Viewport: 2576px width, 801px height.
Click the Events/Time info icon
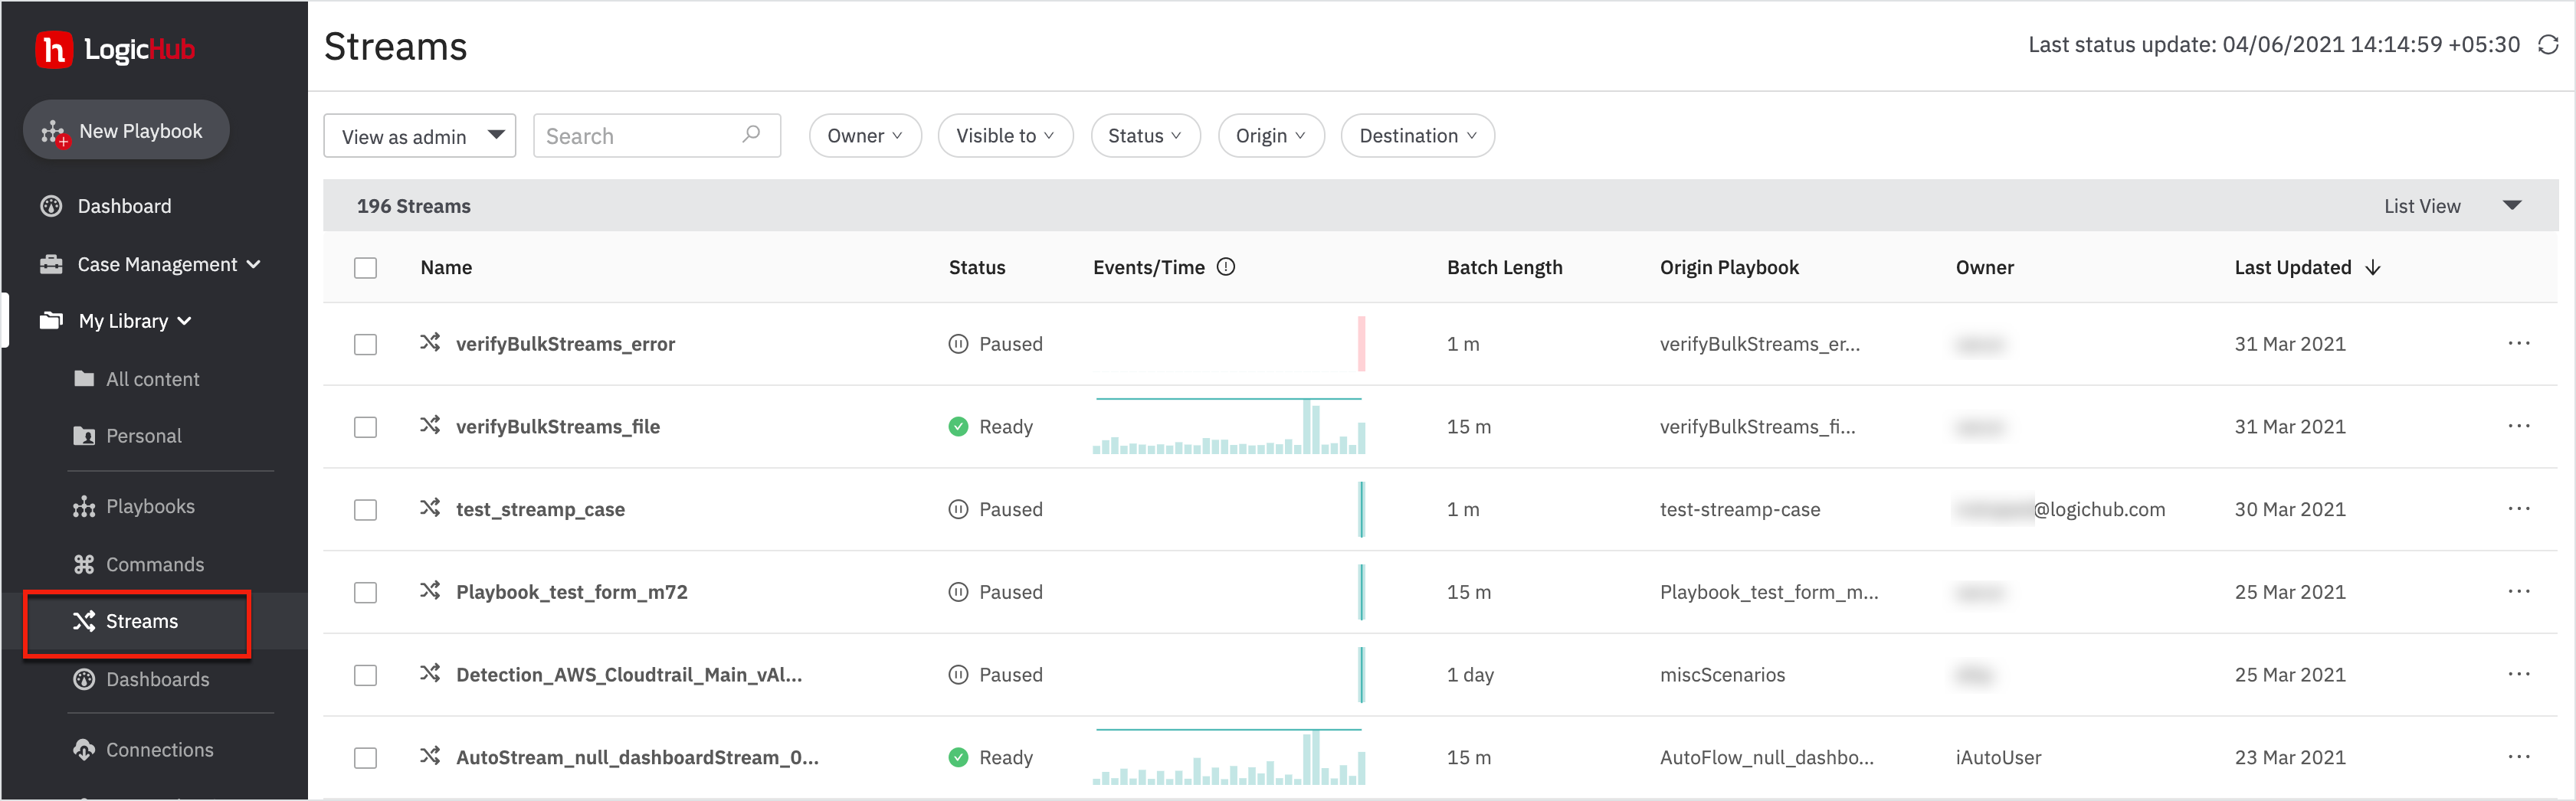point(1226,267)
